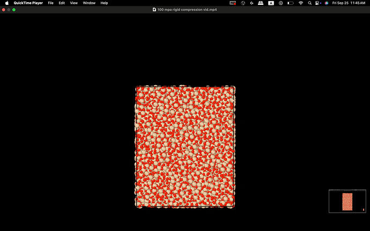Open the QuickTime Player app menu

pos(28,3)
